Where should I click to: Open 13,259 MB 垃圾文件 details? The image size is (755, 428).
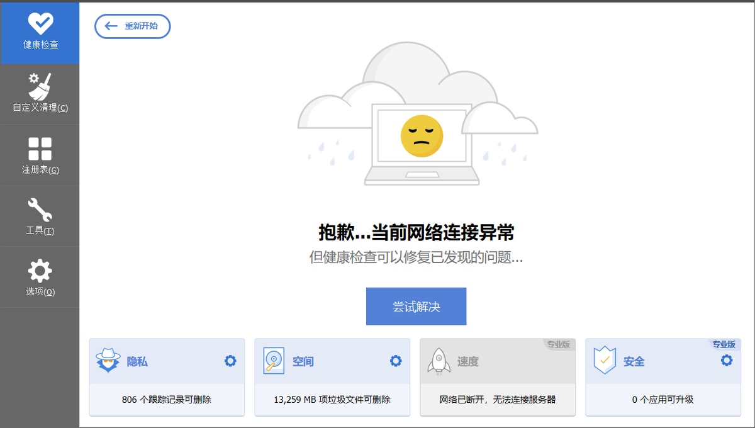point(332,399)
